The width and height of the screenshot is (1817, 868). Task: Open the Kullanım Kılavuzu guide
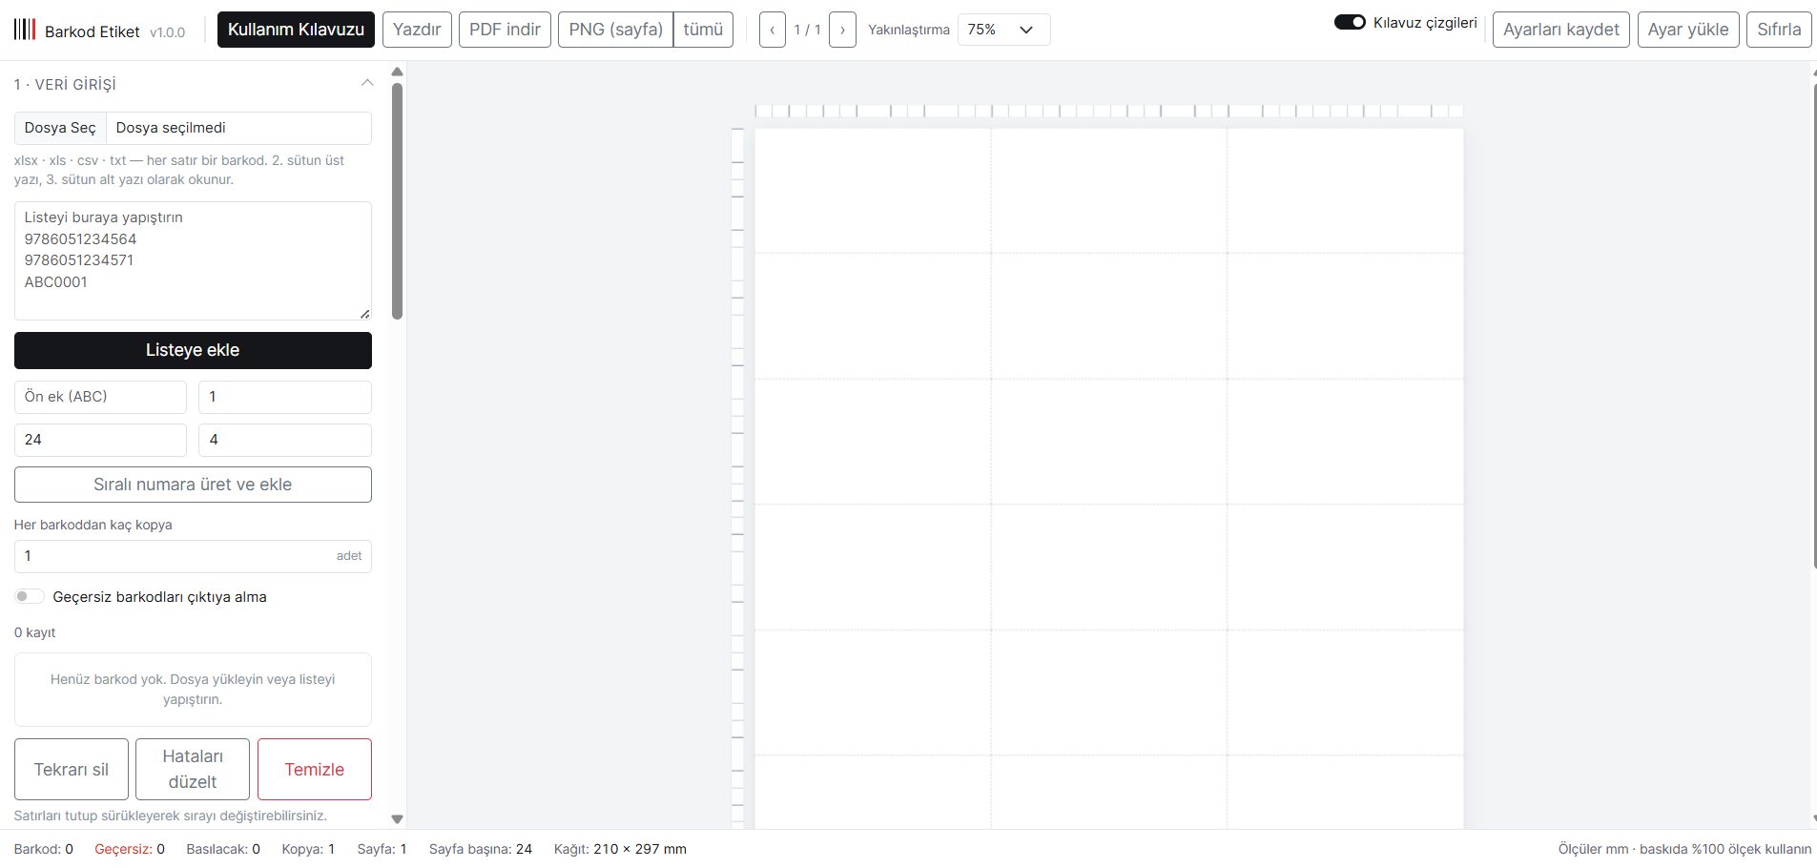pyautogui.click(x=296, y=30)
